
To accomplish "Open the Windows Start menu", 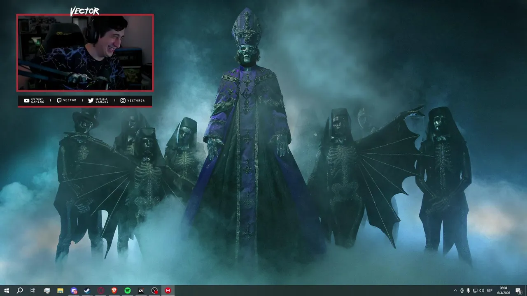I will [x=7, y=291].
